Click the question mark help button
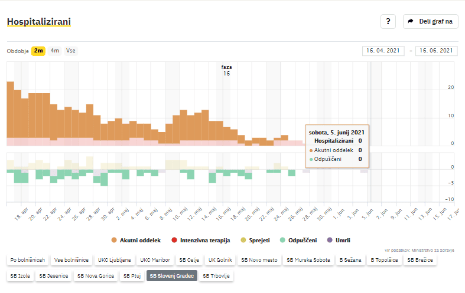Screen dimensions: 465x293 [x=388, y=22]
